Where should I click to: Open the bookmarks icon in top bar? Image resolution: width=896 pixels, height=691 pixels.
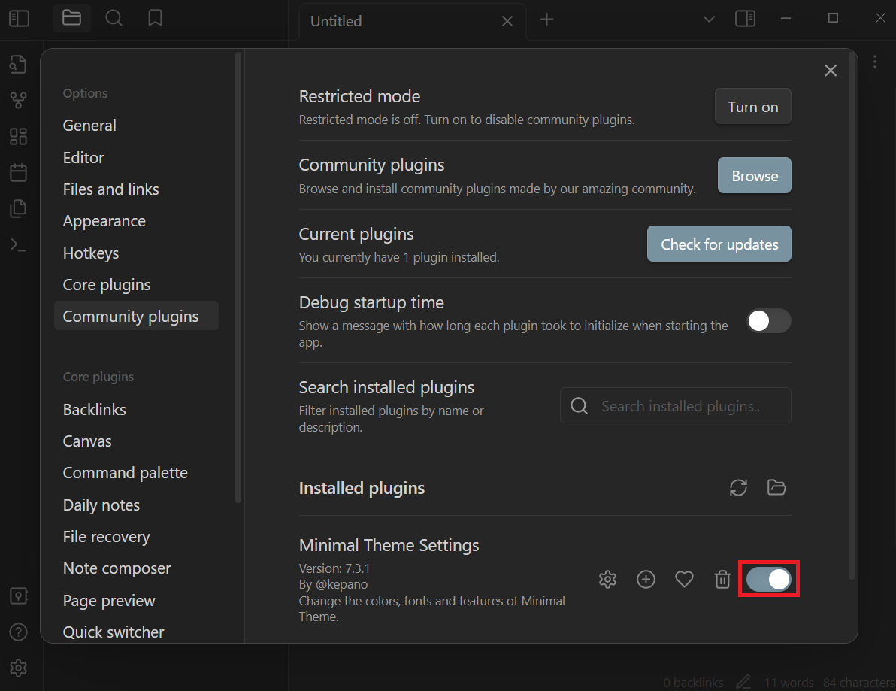point(155,18)
